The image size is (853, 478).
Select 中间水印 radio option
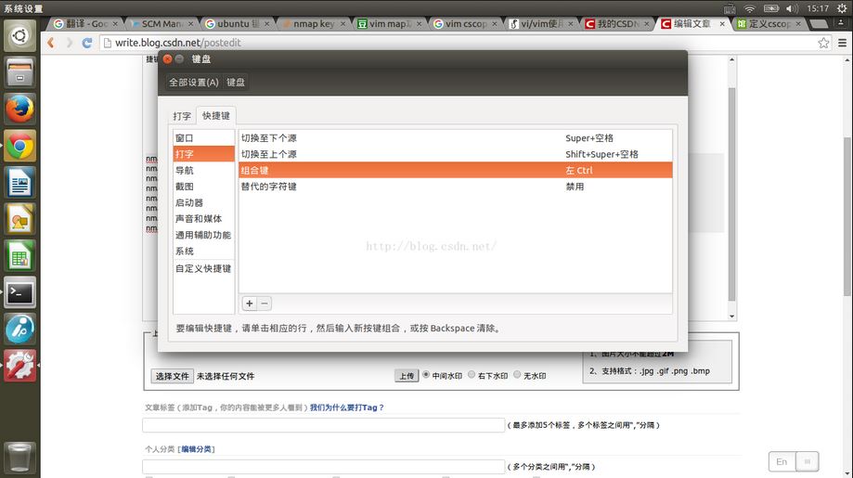pos(426,375)
